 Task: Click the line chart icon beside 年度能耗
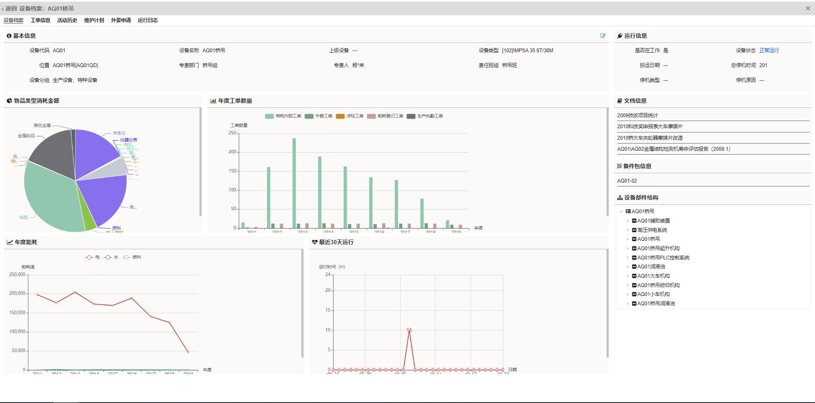(x=9, y=242)
